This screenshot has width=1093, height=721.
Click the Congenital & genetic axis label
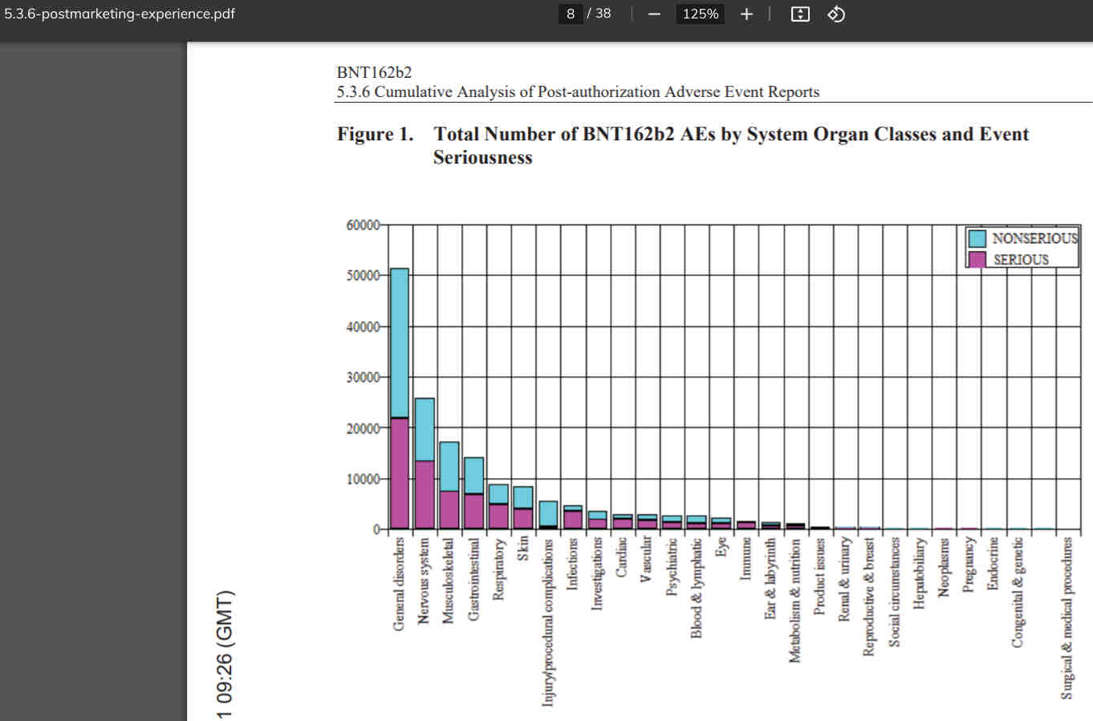(1018, 593)
